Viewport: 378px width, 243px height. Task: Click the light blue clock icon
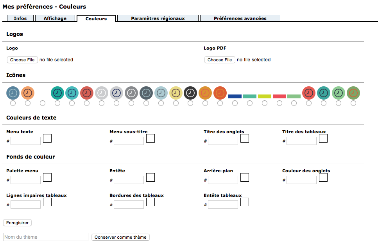161,93
